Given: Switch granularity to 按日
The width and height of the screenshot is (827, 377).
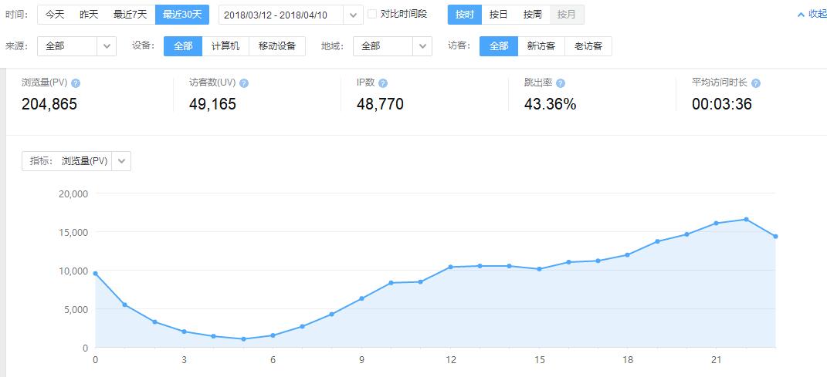Looking at the screenshot, I should [498, 15].
